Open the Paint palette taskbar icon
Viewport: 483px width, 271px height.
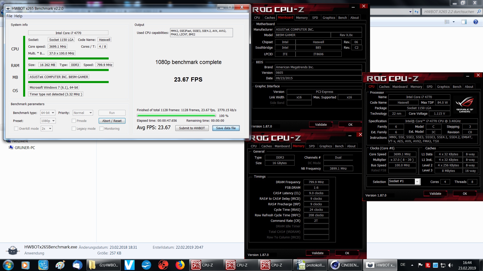[x=60, y=265]
